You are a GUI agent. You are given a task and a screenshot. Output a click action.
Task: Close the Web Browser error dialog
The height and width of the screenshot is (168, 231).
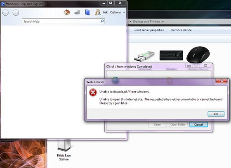point(222,81)
